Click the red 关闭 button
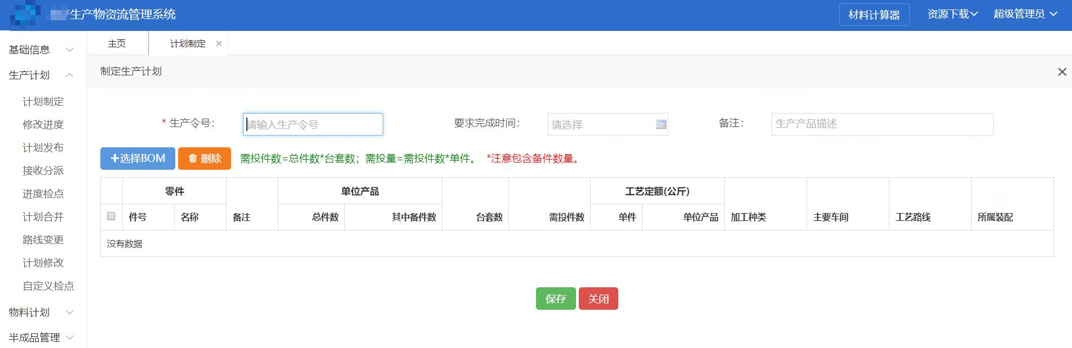Screen dimensions: 1072x348 click(598, 299)
